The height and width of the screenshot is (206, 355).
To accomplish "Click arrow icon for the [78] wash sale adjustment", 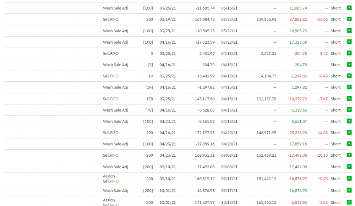I will 349,110.
